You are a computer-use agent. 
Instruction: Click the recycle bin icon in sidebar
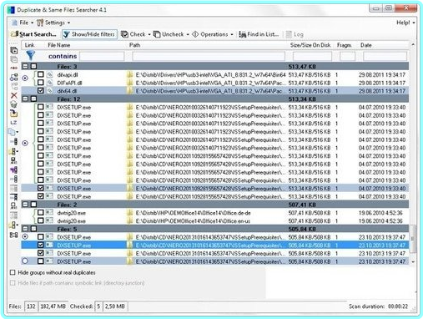click(13, 104)
